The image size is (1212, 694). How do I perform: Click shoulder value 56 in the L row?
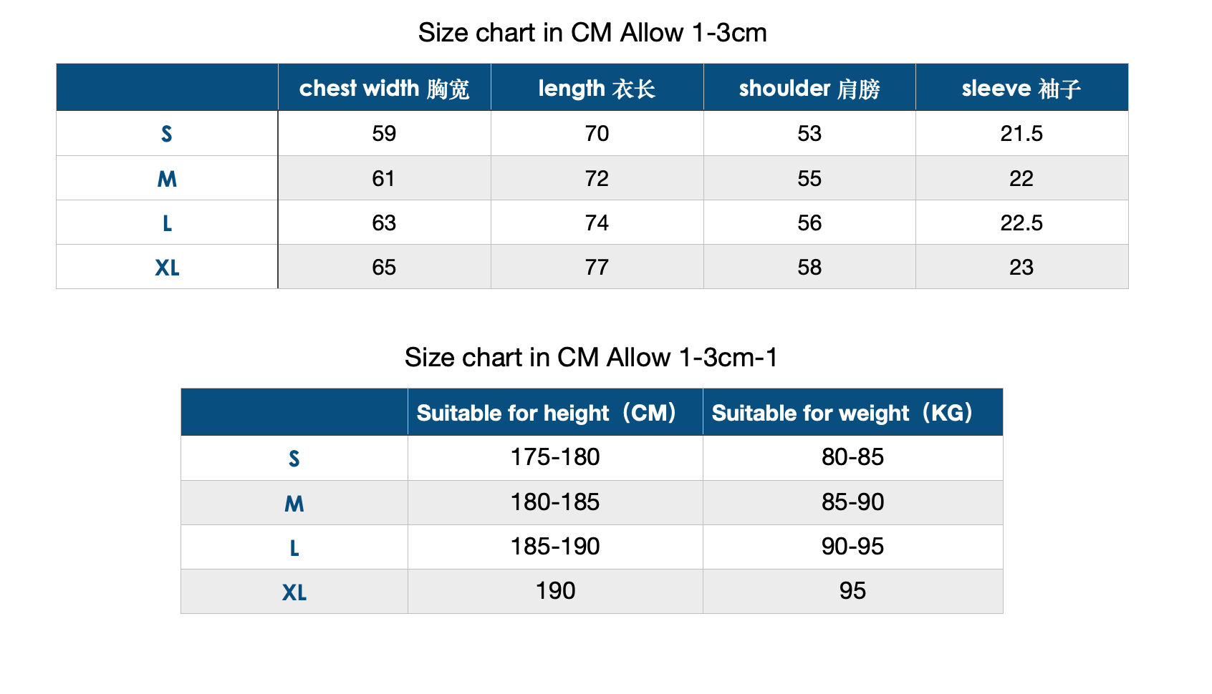pyautogui.click(x=809, y=223)
